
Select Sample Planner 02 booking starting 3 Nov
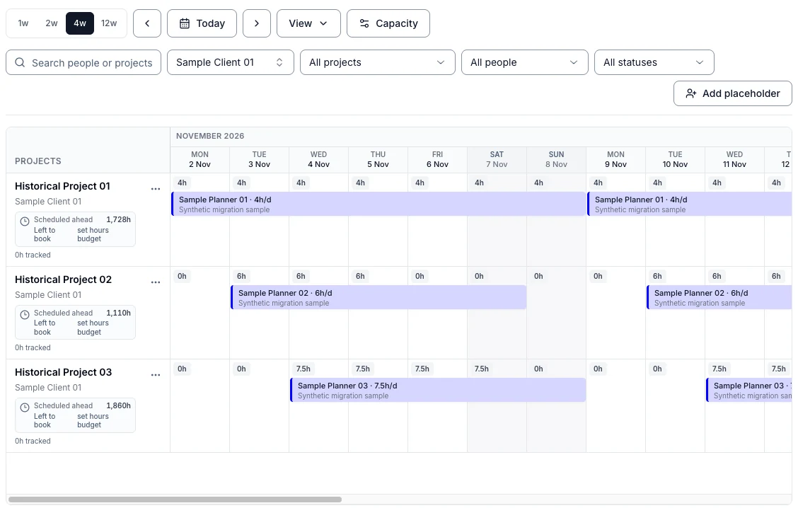378,297
